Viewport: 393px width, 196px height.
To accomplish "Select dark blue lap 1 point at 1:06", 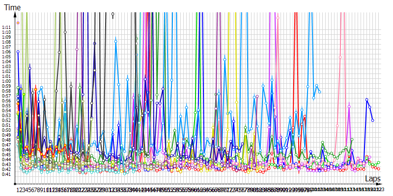I will point(18,51).
